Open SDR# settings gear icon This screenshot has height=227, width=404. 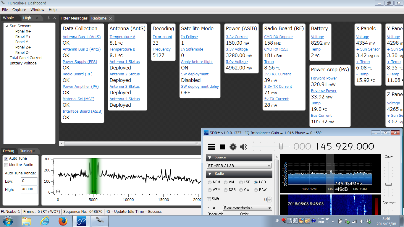point(233,147)
